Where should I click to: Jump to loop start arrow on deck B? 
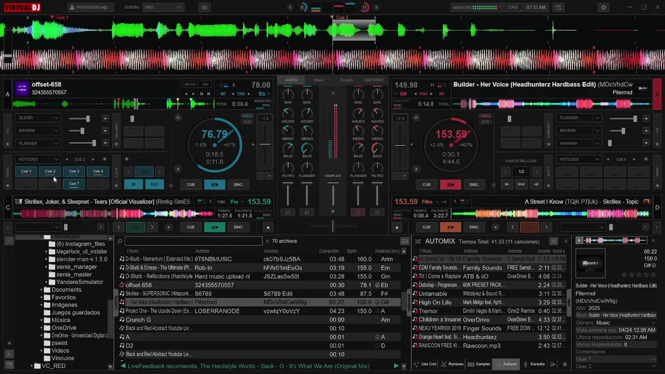[x=507, y=184]
